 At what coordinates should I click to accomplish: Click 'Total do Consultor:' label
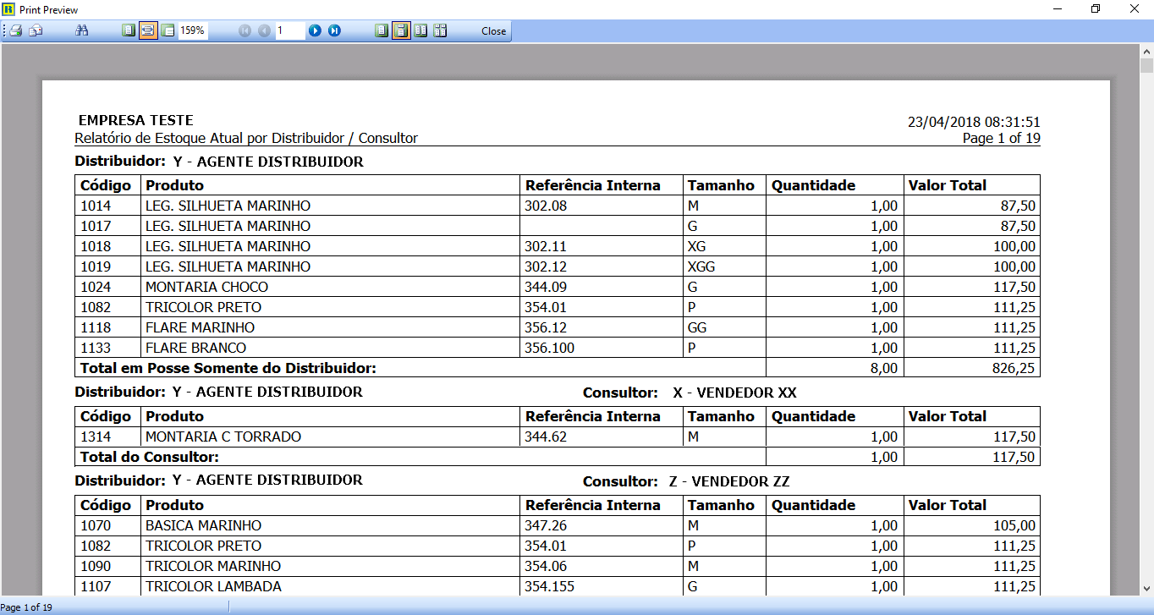coord(149,457)
